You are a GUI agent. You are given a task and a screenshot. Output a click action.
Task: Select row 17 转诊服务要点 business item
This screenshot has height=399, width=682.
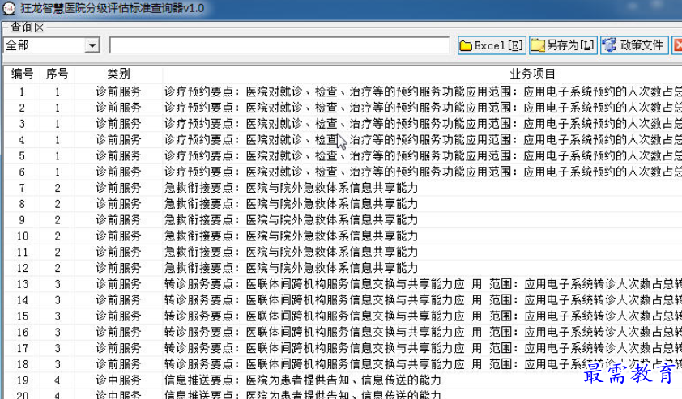(423, 348)
